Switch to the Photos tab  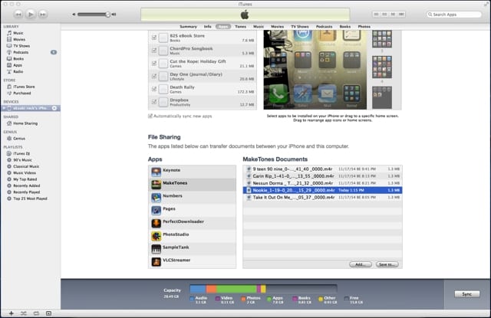[364, 27]
